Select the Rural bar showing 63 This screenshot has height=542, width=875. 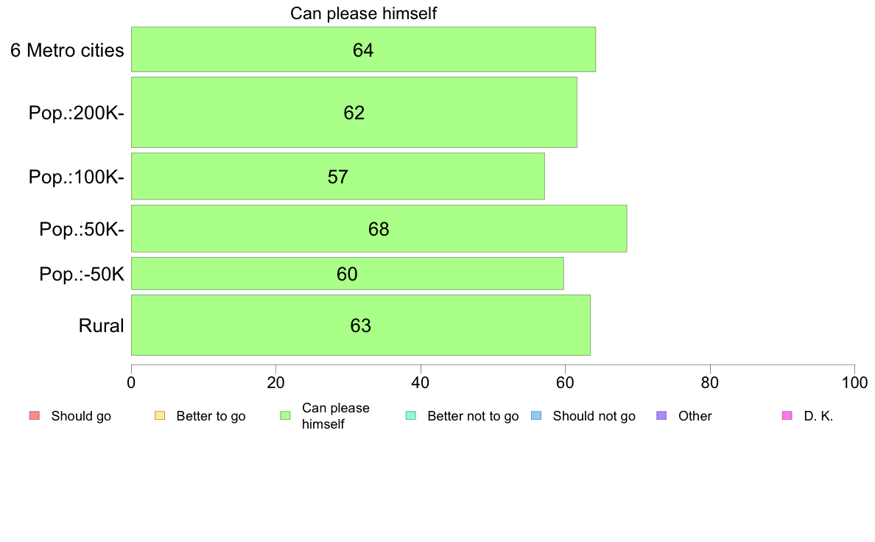[x=360, y=325]
